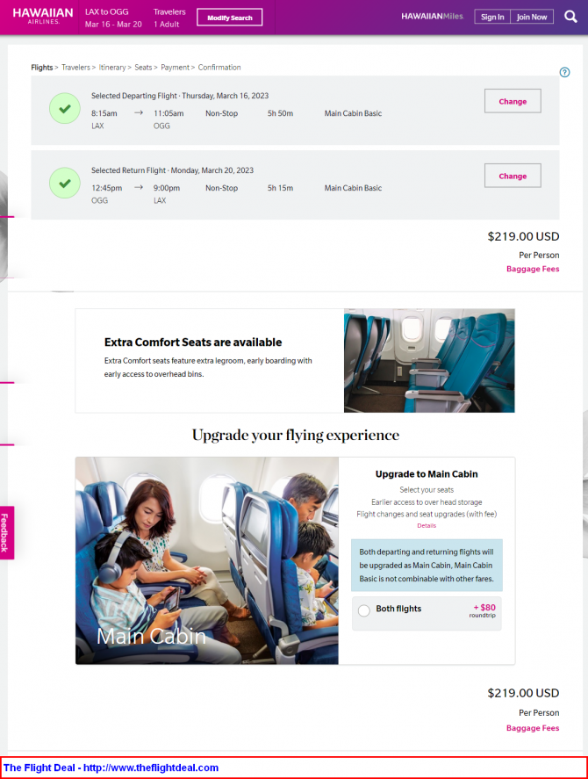588x779 pixels.
Task: Open the search magnifier icon
Action: click(570, 17)
